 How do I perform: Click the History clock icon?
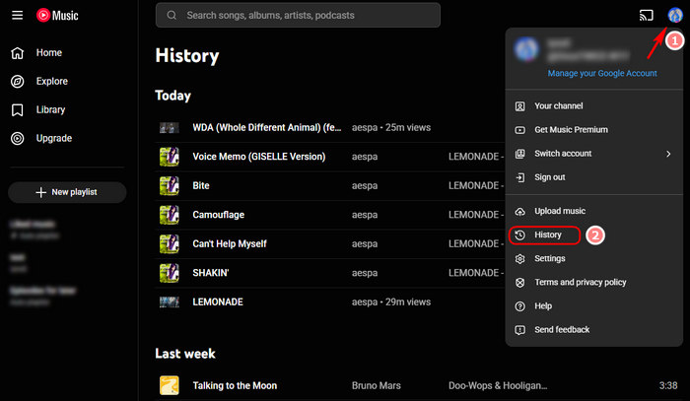point(519,235)
